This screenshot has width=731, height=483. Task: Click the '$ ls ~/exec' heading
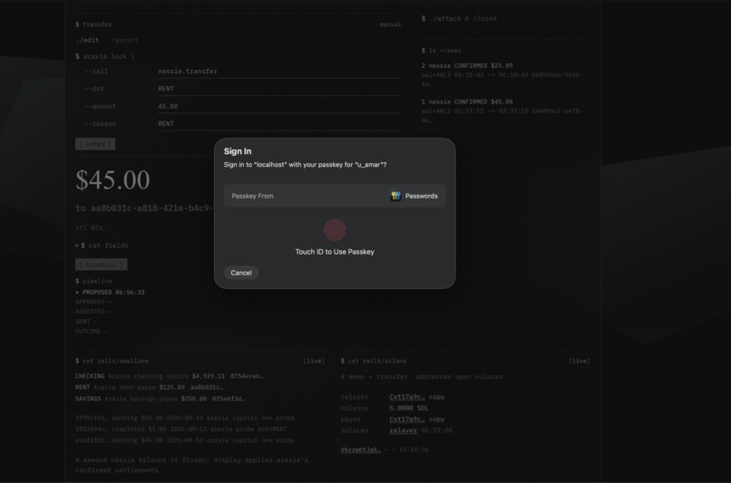coord(442,51)
